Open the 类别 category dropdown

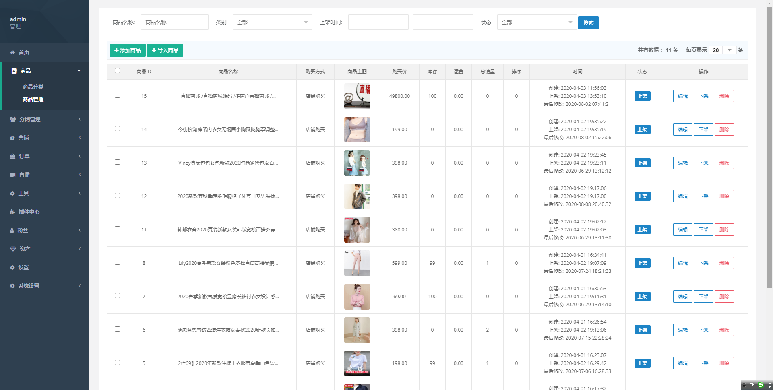click(x=272, y=22)
